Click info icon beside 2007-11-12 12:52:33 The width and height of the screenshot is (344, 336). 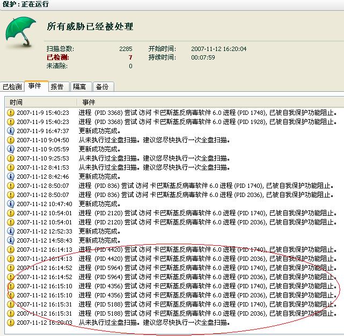pos(11,231)
